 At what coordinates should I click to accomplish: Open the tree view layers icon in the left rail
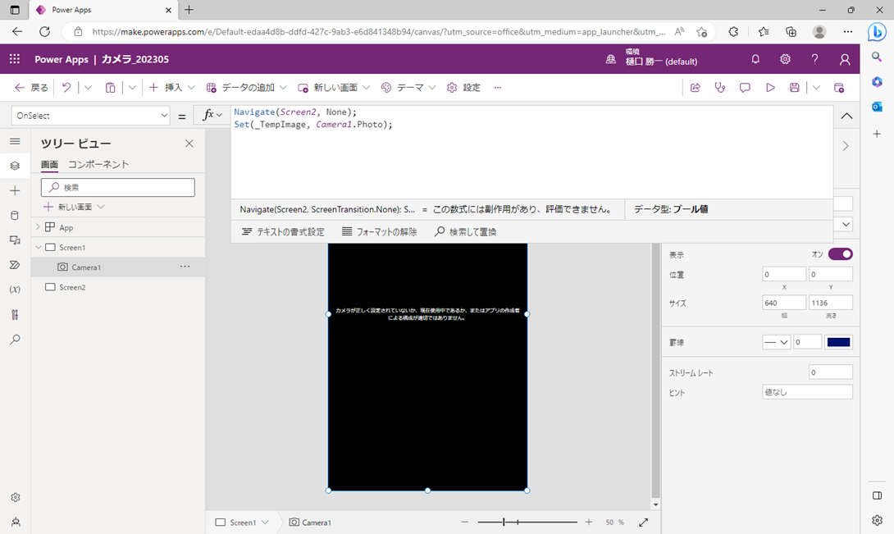point(16,166)
